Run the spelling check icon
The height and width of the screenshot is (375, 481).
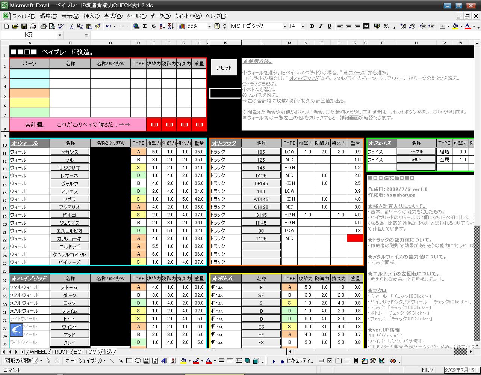[60, 26]
